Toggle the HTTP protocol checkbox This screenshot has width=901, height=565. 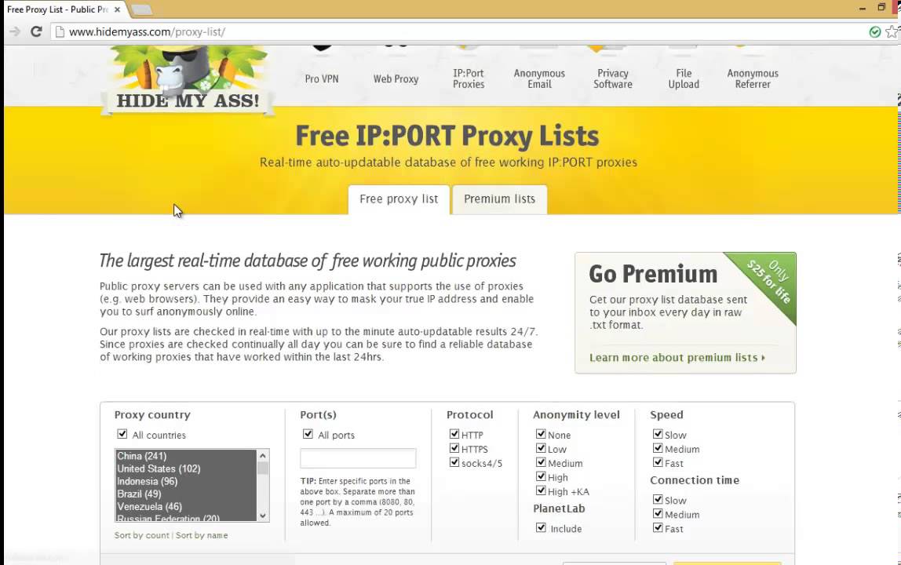(x=454, y=434)
